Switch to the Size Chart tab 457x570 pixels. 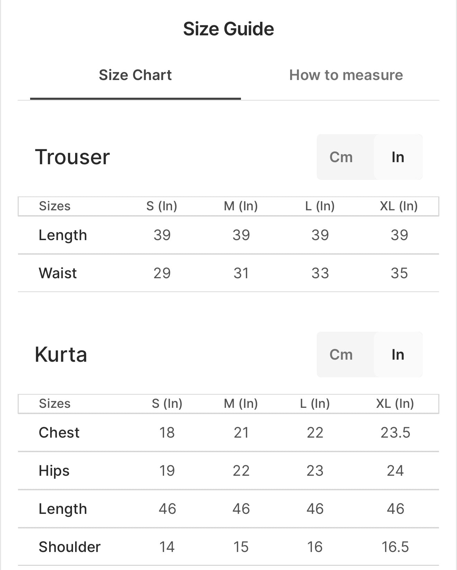click(135, 75)
